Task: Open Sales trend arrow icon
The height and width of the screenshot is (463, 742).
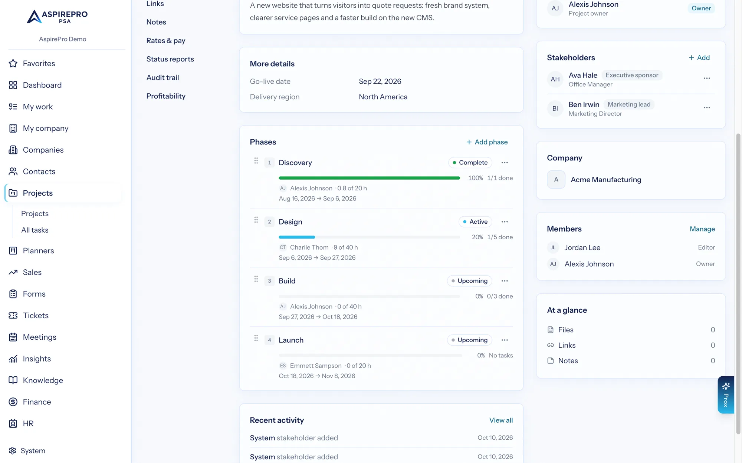Action: point(13,272)
